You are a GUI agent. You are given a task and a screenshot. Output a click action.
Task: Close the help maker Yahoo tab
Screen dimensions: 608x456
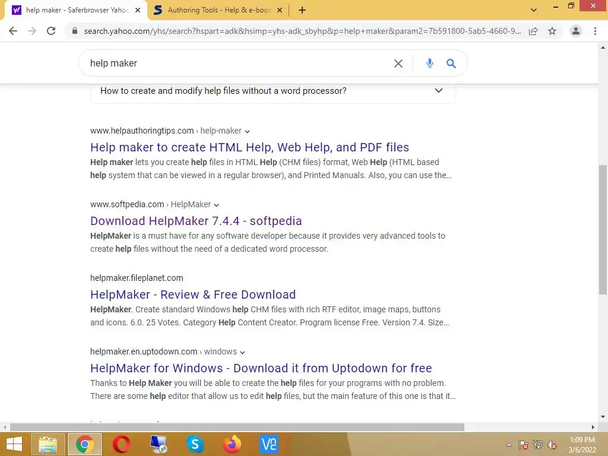138,10
